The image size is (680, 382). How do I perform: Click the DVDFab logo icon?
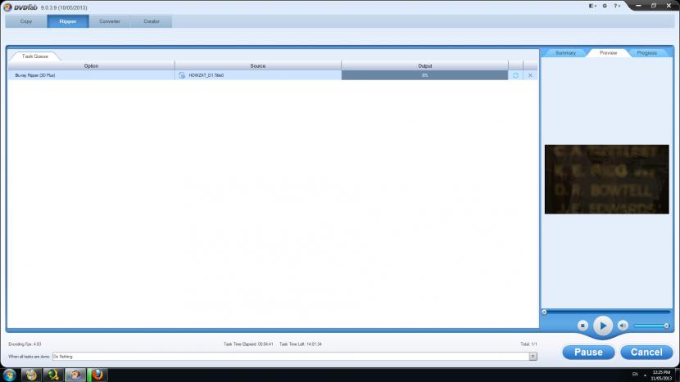point(7,7)
